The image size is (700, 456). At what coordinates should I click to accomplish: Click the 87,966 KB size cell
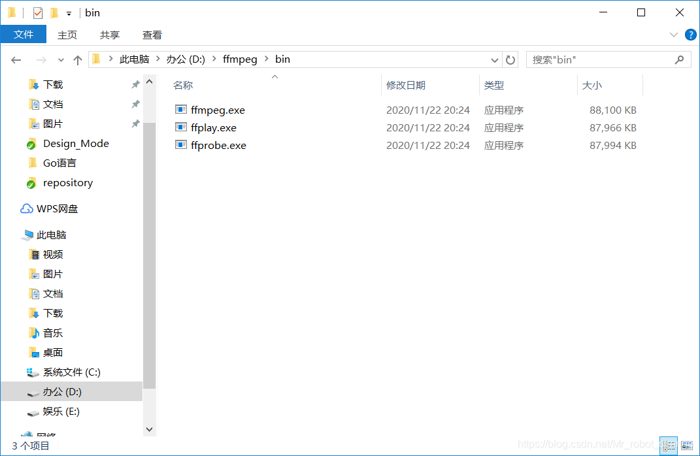coord(612,128)
